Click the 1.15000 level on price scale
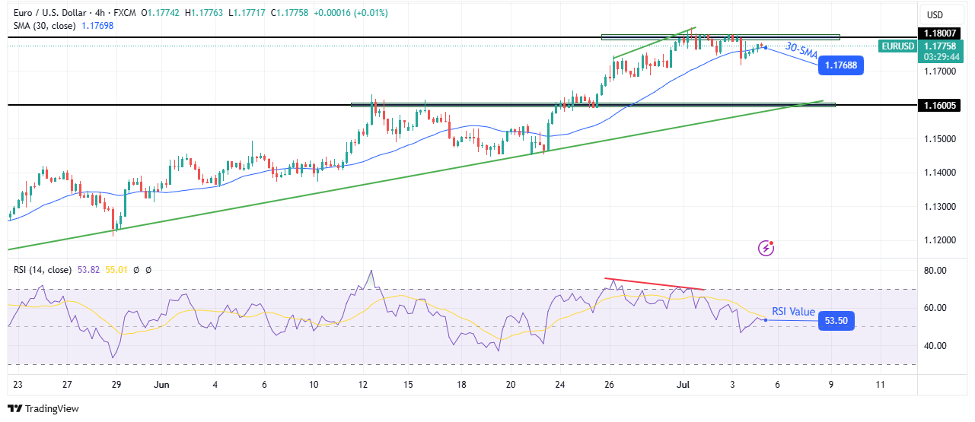Screen dimensions: 975x422 pos(941,139)
